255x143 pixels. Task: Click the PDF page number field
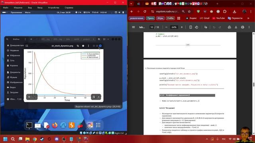coord(152,27)
